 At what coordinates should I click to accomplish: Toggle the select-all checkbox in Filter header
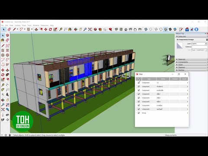[x=139, y=79]
